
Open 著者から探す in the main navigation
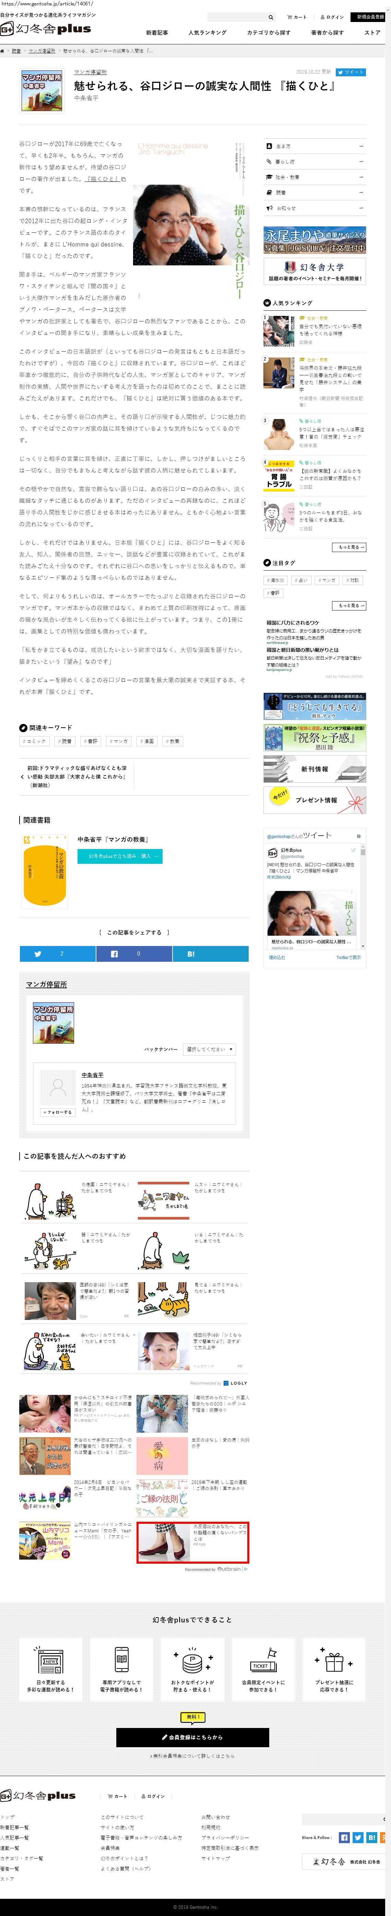tap(327, 33)
